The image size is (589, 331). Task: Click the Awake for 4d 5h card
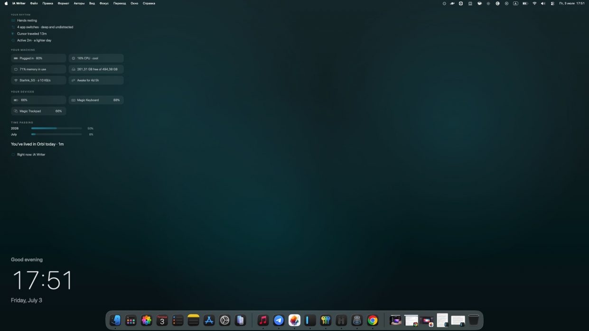click(x=96, y=80)
